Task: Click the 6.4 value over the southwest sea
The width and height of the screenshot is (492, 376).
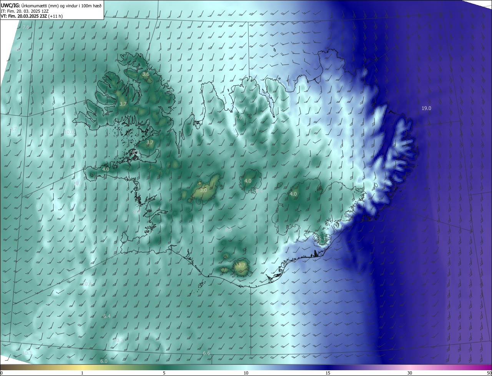Action: click(x=107, y=316)
